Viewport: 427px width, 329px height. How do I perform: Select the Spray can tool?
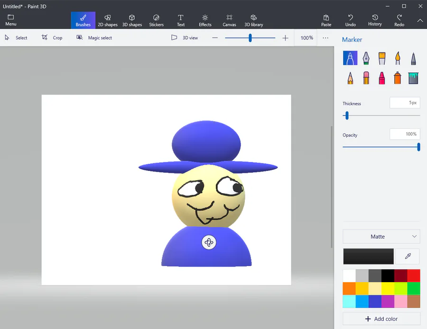pyautogui.click(x=398, y=78)
